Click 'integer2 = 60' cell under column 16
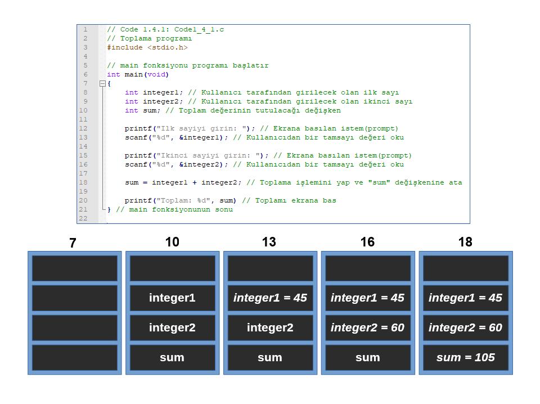This screenshot has width=540, height=404. [368, 327]
